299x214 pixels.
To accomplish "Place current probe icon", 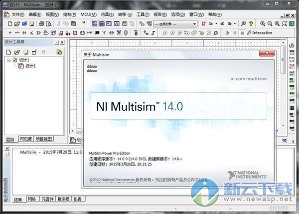I will [172, 33].
